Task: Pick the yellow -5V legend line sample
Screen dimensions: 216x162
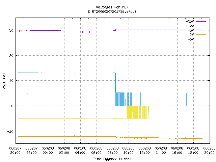Action: tap(201, 39)
